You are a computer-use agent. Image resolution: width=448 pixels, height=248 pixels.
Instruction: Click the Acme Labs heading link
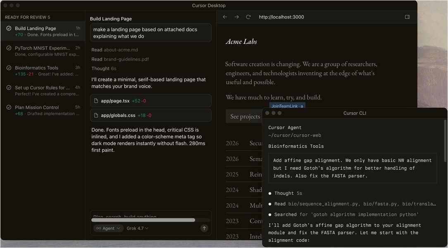[x=241, y=41]
